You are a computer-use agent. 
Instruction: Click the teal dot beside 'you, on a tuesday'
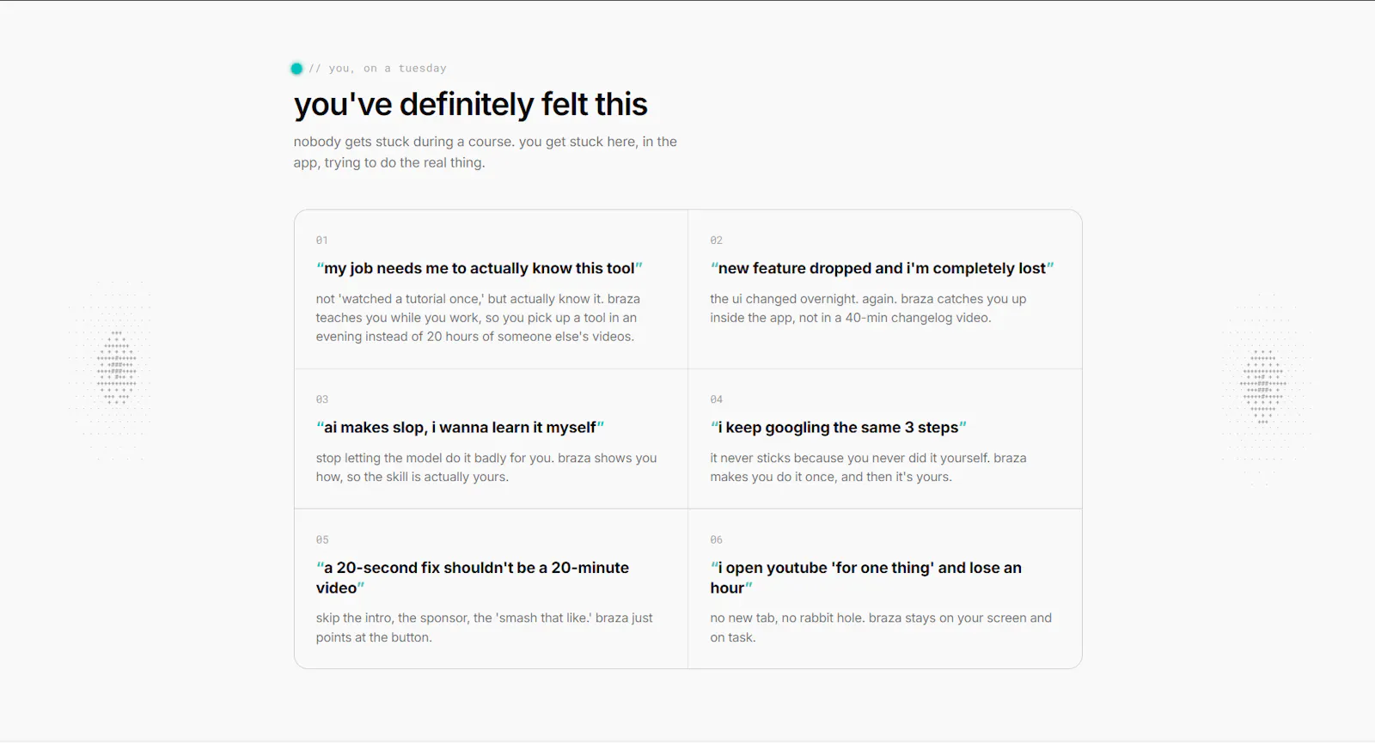[x=296, y=69]
